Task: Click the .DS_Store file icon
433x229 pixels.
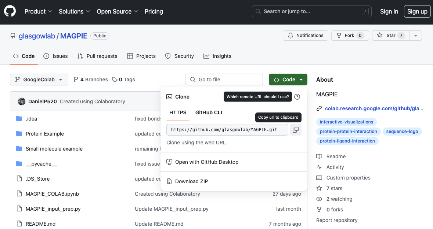Action: [x=19, y=178]
